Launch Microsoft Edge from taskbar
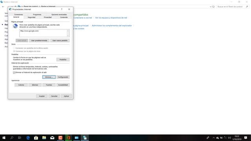Screen dimensions: 251x141 (x=28, y=137)
